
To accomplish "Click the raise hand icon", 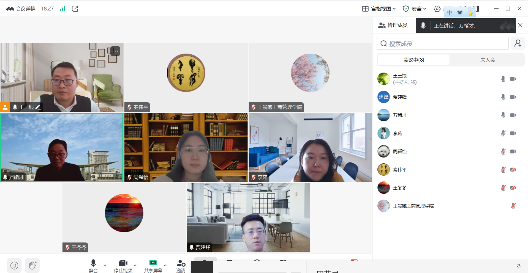I will pos(32,265).
